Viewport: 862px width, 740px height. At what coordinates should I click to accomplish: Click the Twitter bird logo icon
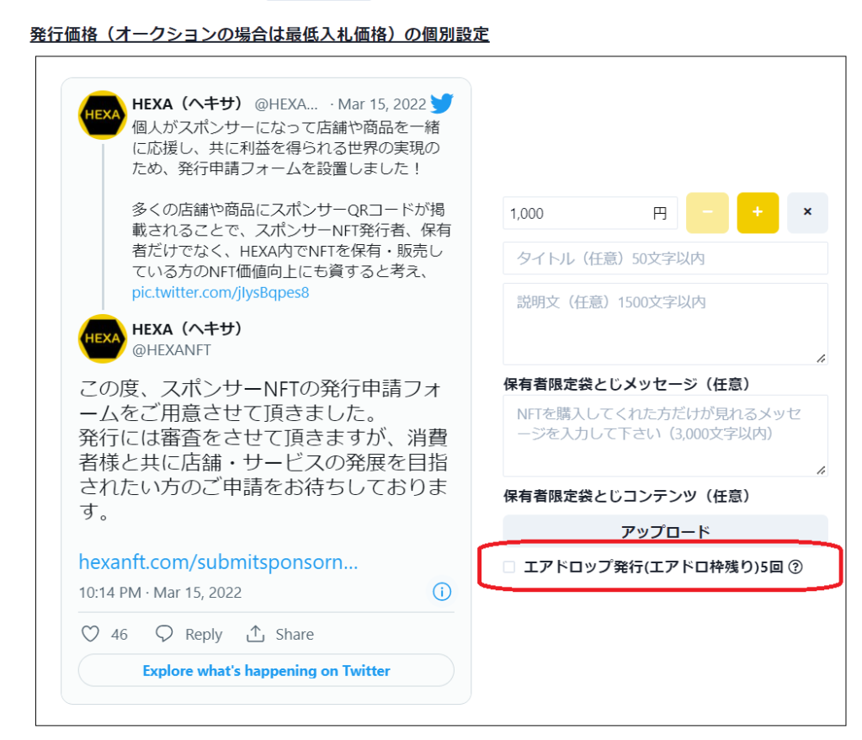pos(442,103)
